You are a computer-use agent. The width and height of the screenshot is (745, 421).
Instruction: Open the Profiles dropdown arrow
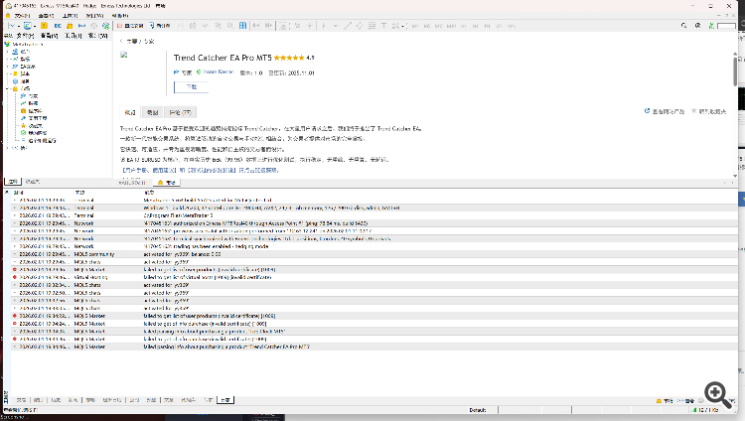(35, 26)
